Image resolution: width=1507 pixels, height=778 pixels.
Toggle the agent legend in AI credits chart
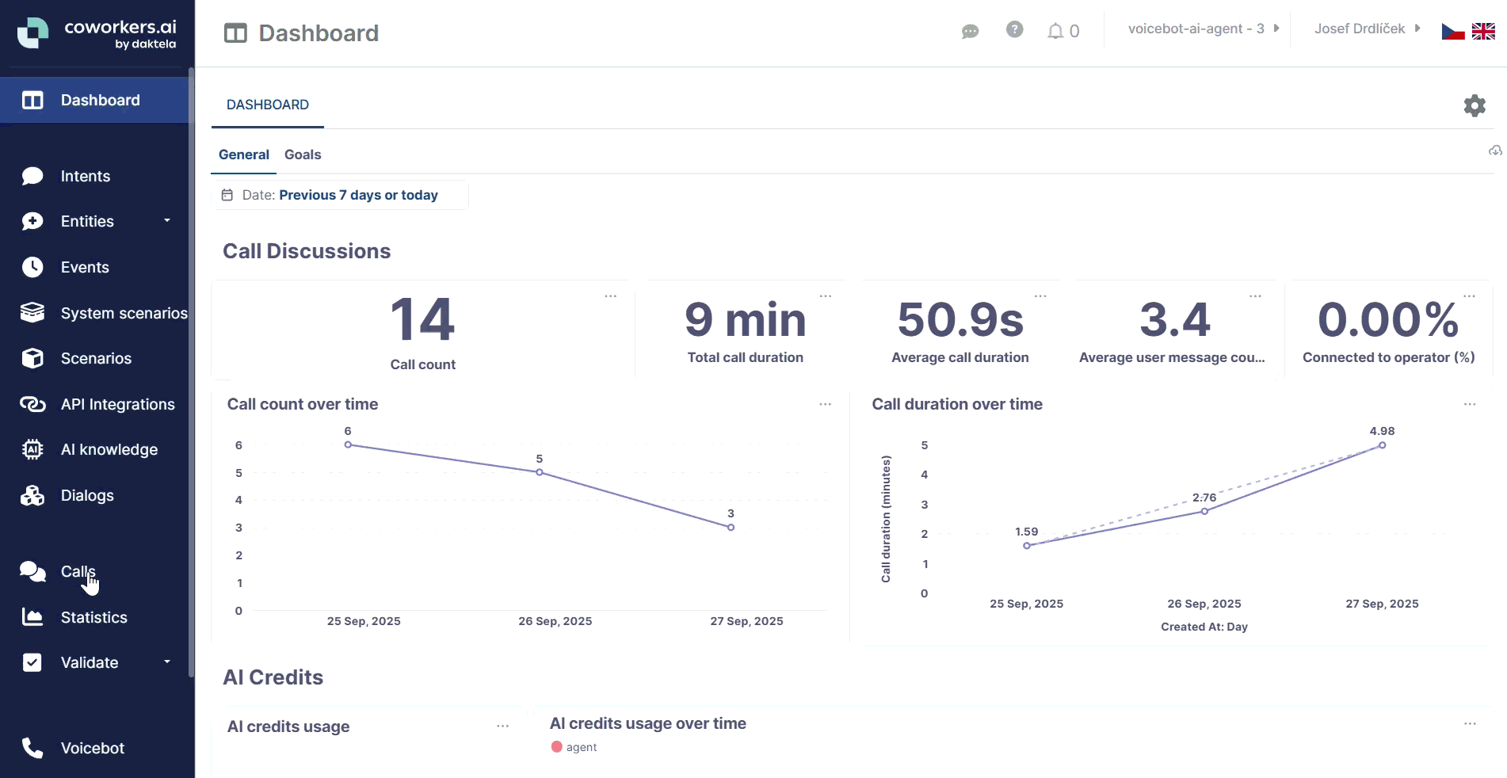click(x=574, y=747)
